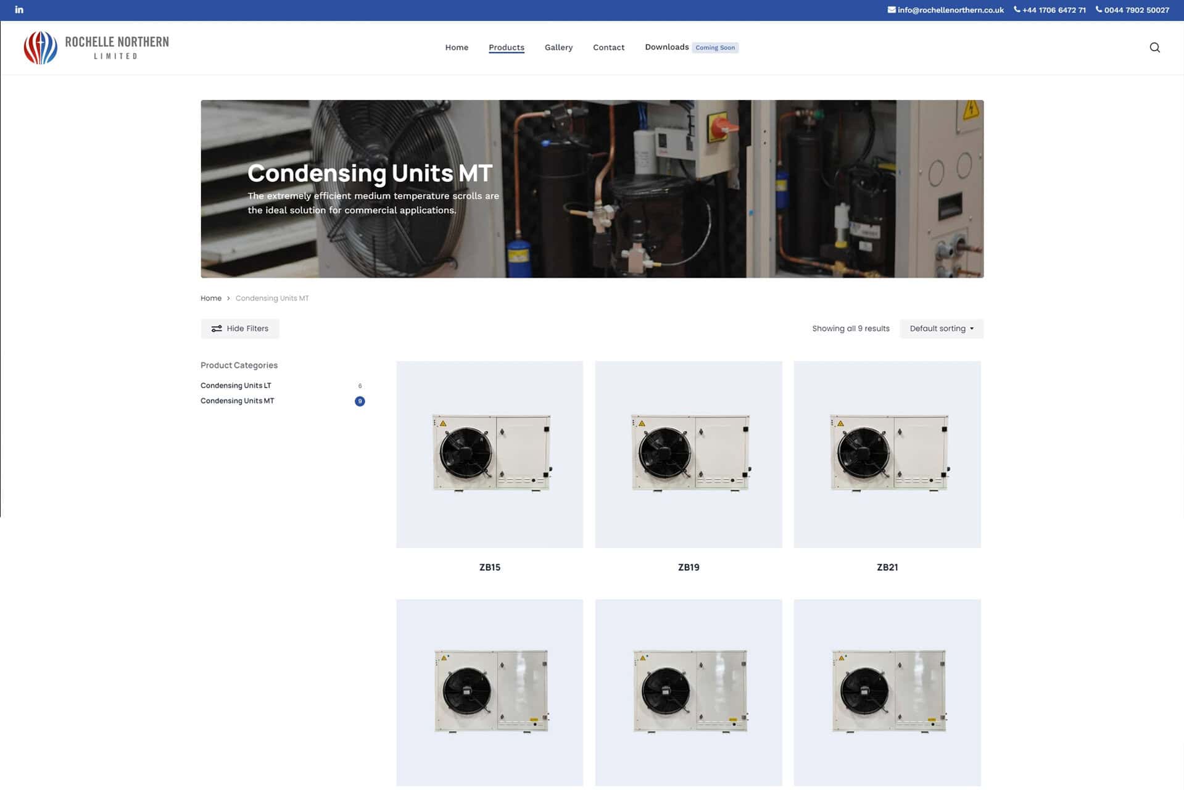Select Condensing Units LT category

pos(236,385)
